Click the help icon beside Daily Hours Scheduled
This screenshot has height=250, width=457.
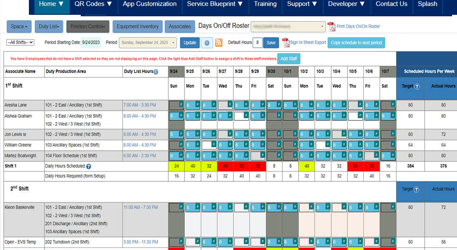tap(89, 167)
